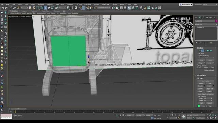Screen dimensions: 218x123
Task: Select the SubObj preview selection radio
Action: point(203,67)
